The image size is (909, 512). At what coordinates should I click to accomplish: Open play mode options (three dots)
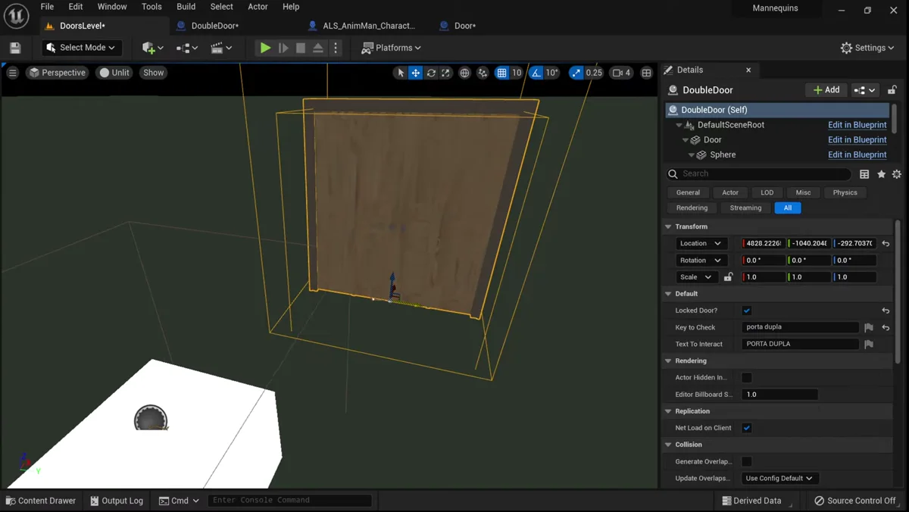pyautogui.click(x=336, y=48)
